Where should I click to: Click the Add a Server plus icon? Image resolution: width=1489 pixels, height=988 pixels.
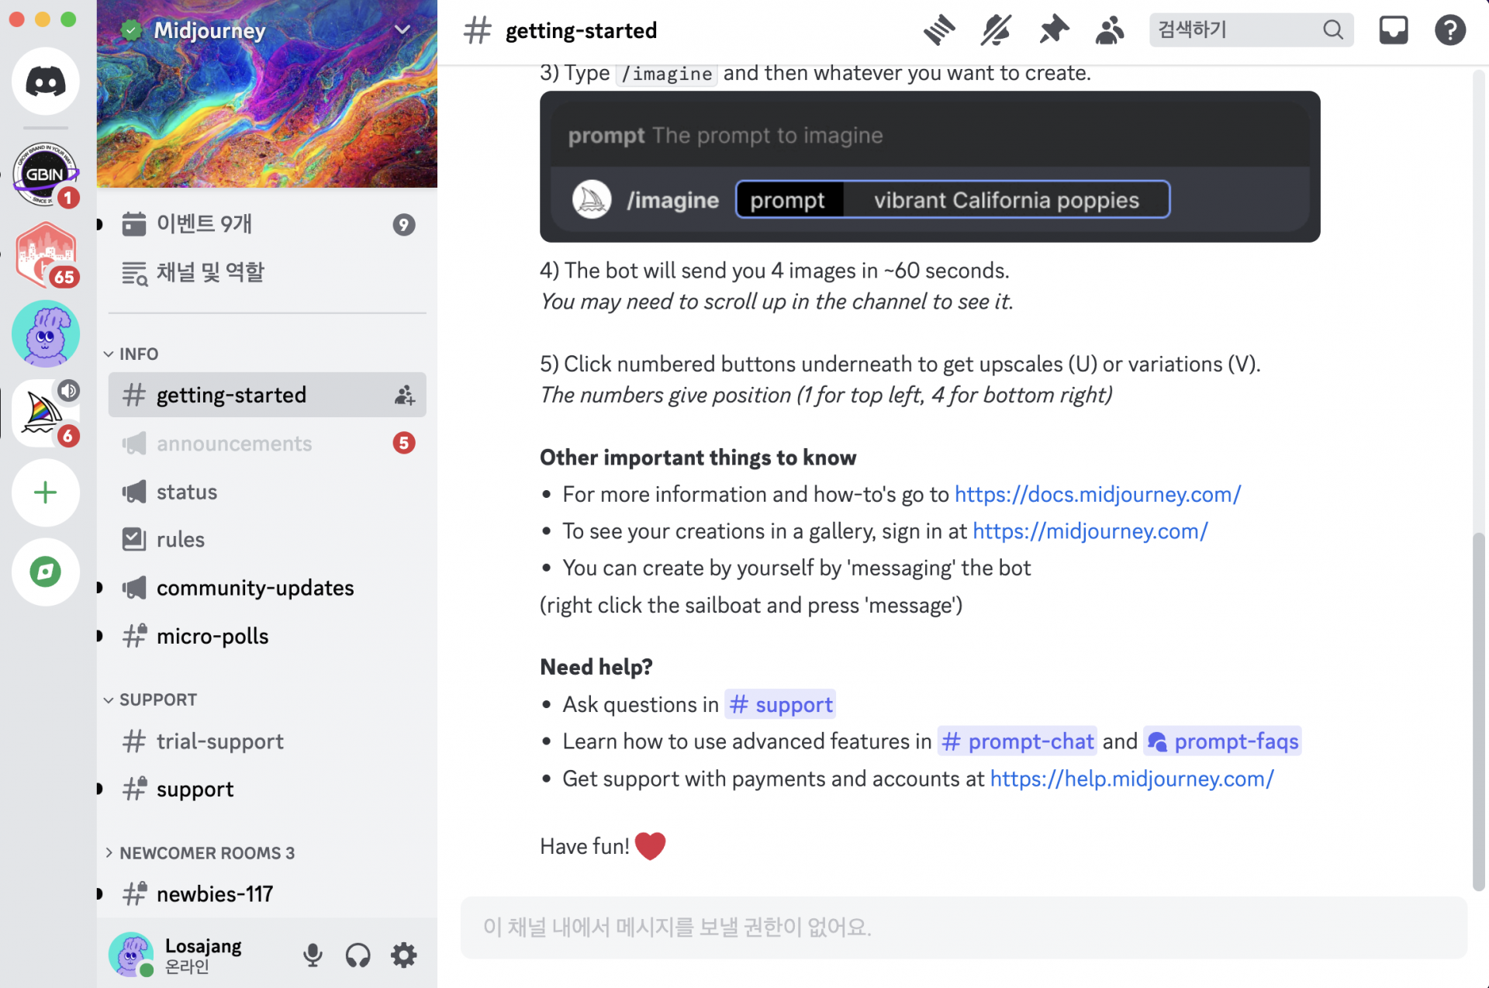(46, 492)
